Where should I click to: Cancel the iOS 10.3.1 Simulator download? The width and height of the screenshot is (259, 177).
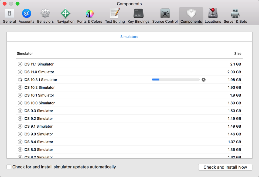(203, 80)
